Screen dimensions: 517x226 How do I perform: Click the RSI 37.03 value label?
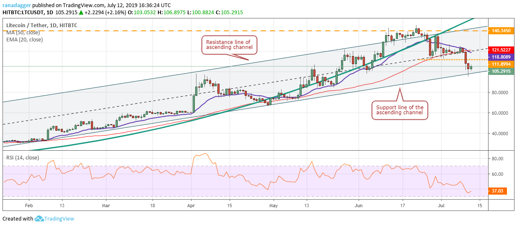pos(498,191)
